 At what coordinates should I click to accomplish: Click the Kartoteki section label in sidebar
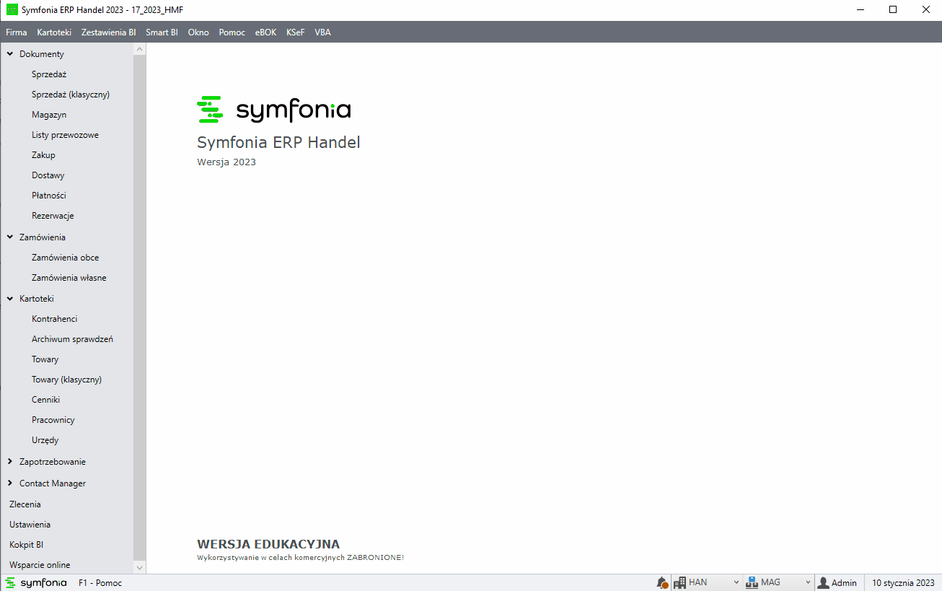tap(37, 298)
